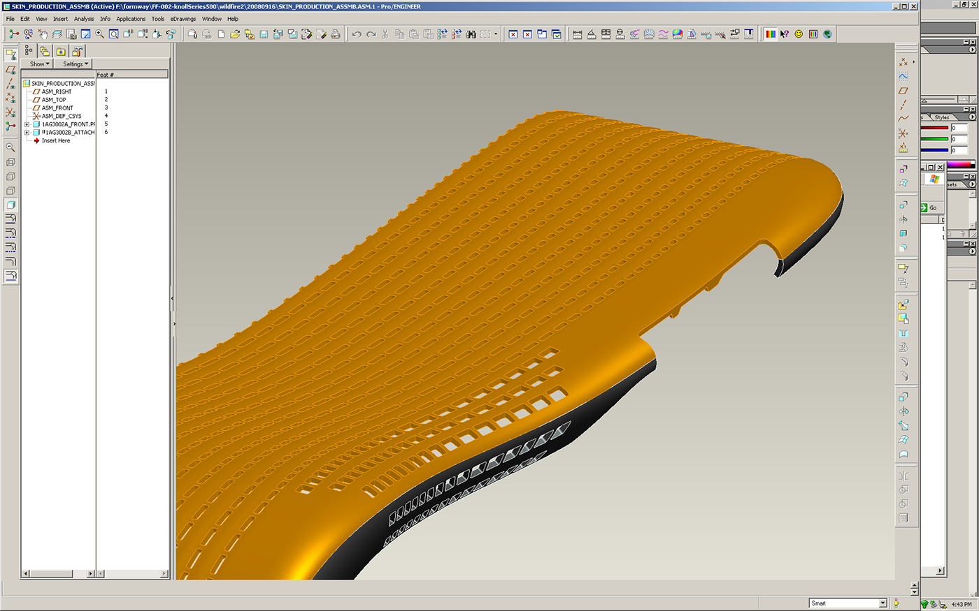Open the eDrawings menu
Viewport: 979px width, 611px height.
click(183, 19)
